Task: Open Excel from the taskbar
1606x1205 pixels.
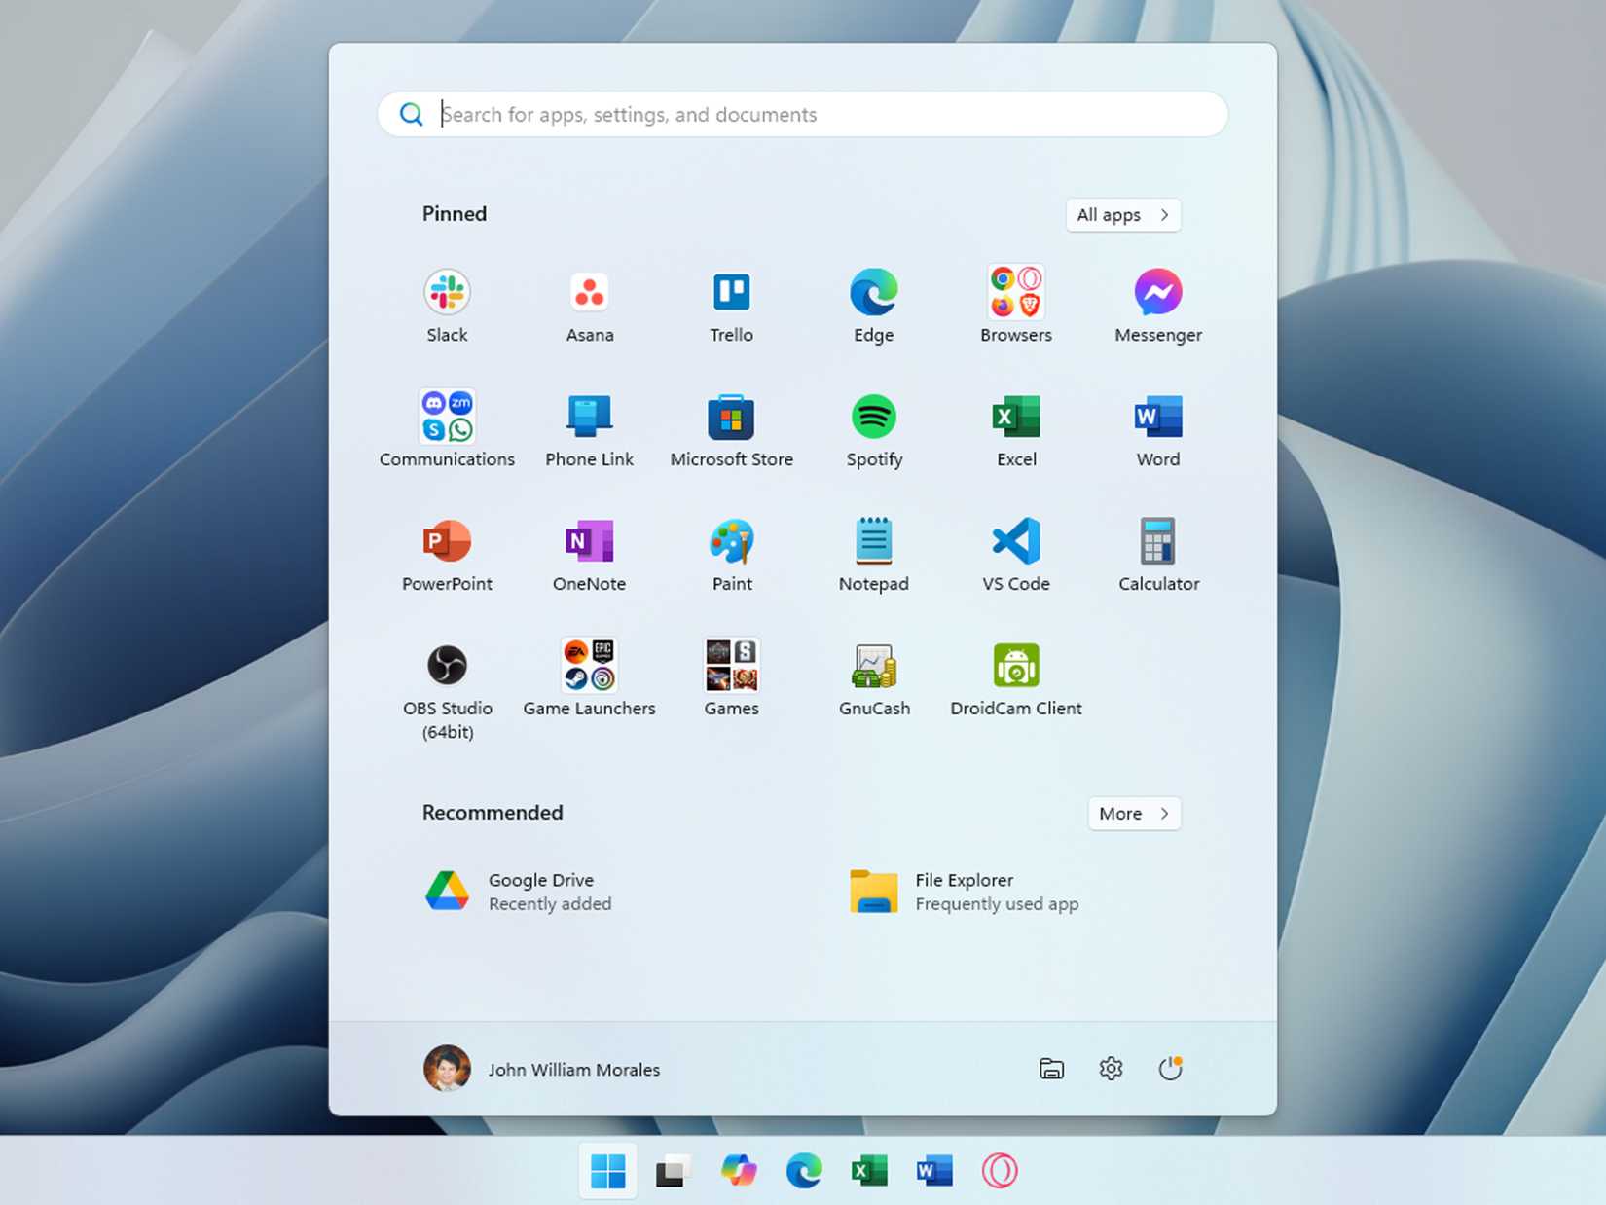Action: point(869,1171)
